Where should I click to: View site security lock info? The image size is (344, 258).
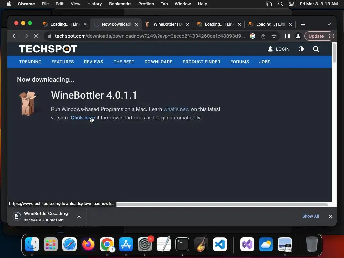pos(50,36)
